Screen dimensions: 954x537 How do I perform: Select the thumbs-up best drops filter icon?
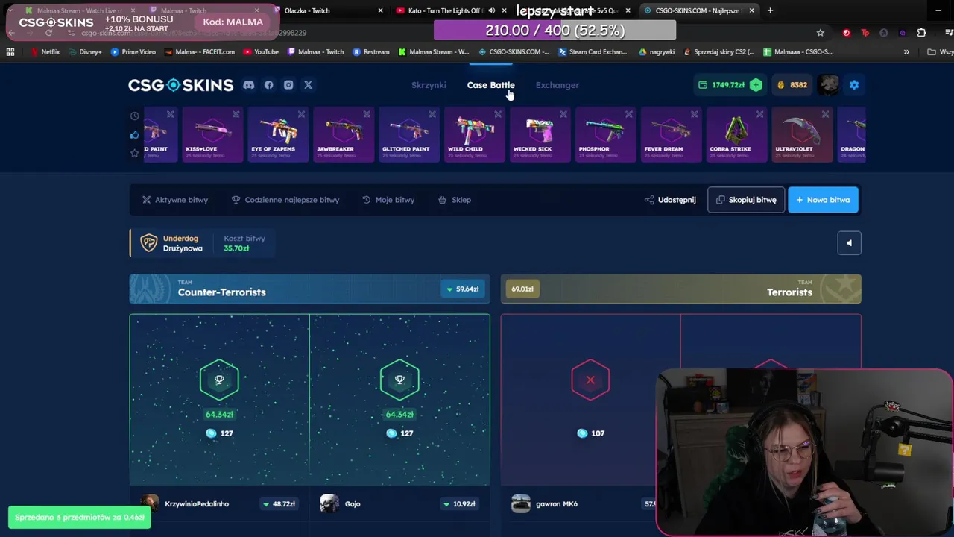pyautogui.click(x=134, y=135)
